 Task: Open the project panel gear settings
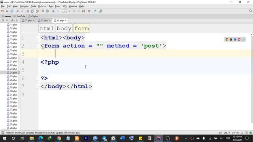click(13, 21)
